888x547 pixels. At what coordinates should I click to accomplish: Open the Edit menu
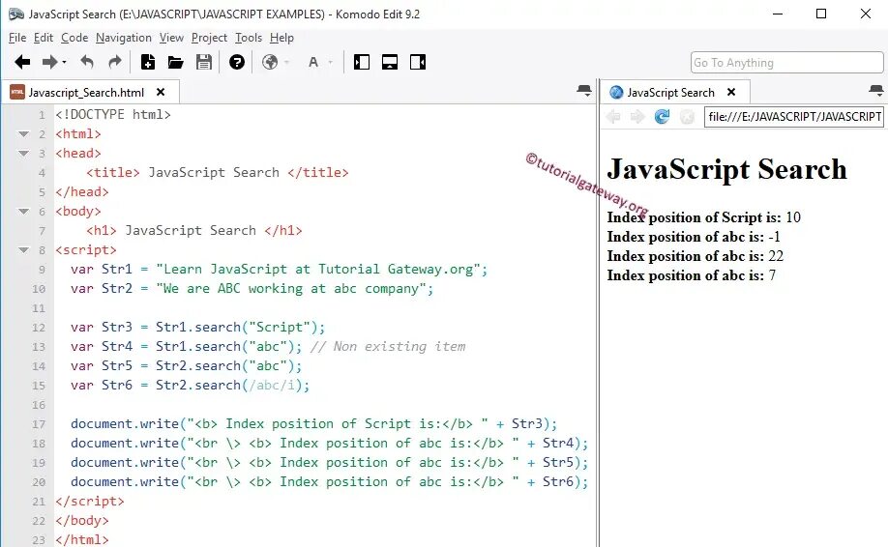pos(44,38)
